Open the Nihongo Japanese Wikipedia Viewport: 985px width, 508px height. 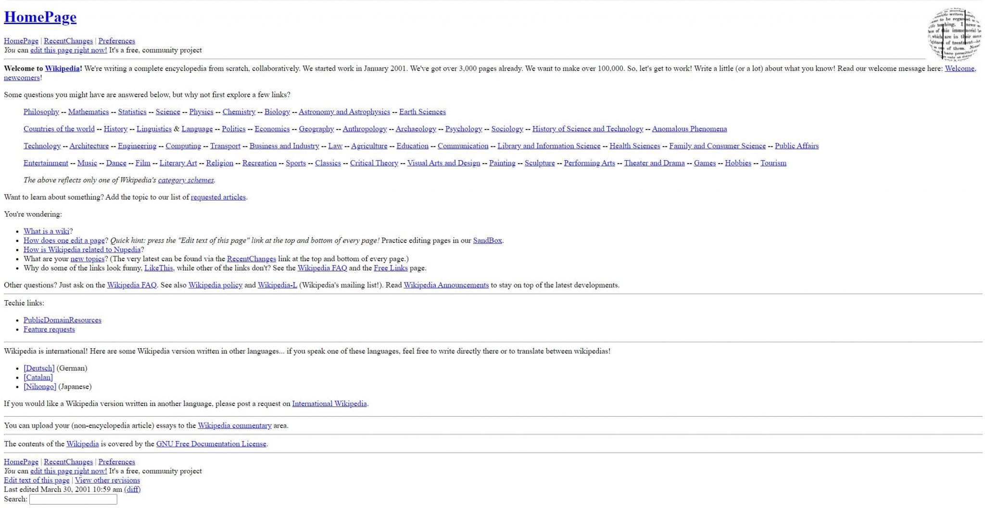pyautogui.click(x=40, y=387)
